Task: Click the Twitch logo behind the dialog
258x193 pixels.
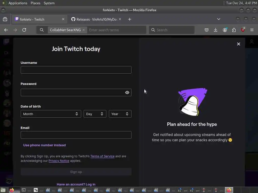Action: click(6, 42)
